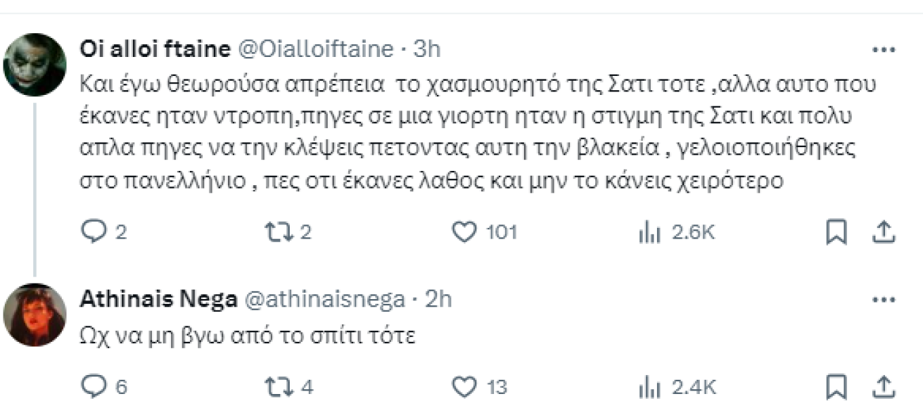View analytics for the 2.4K views tweet
The height and width of the screenshot is (413, 923).
(x=650, y=387)
